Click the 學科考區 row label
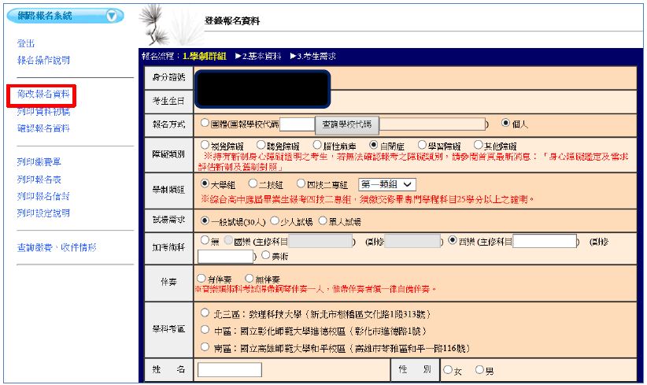 tap(168, 329)
